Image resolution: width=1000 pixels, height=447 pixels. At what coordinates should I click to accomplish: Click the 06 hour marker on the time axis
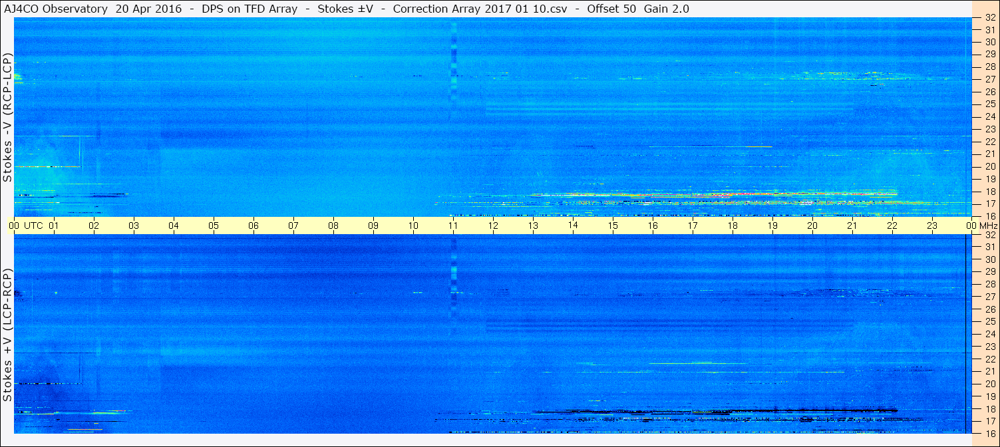point(253,225)
